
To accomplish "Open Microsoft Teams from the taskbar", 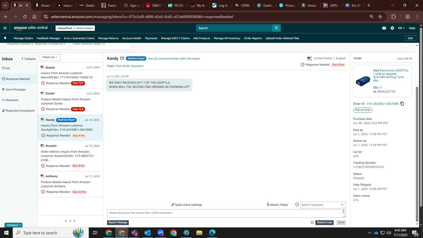I will click(x=135, y=233).
